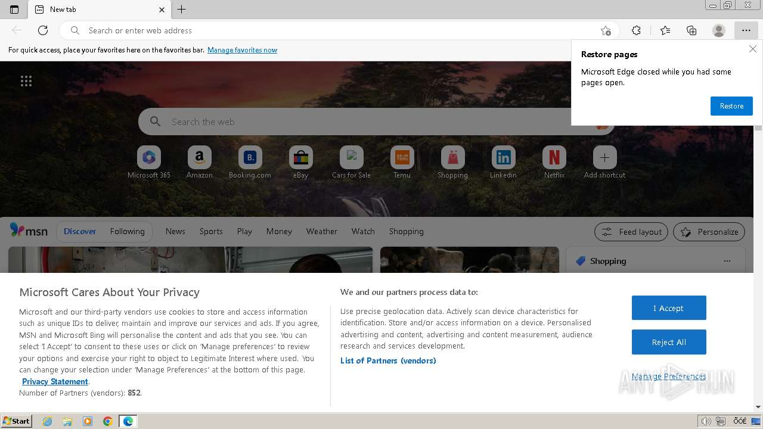Open media player from the taskbar
The width and height of the screenshot is (763, 429).
pyautogui.click(x=88, y=421)
